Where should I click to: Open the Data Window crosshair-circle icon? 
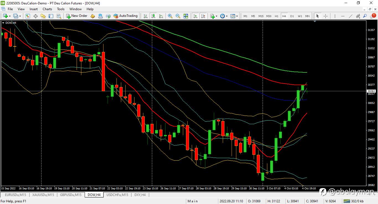pyautogui.click(x=35, y=16)
